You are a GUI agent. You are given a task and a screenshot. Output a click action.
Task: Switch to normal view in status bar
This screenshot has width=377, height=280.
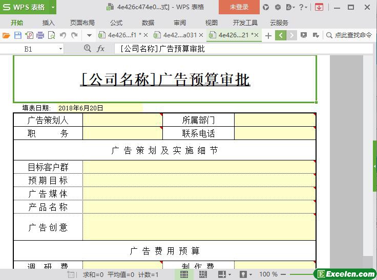click(x=183, y=274)
